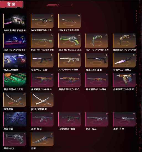Select the pink 奇点//2.0-蝴蝶刀 butterfly knife

[x=124, y=60]
